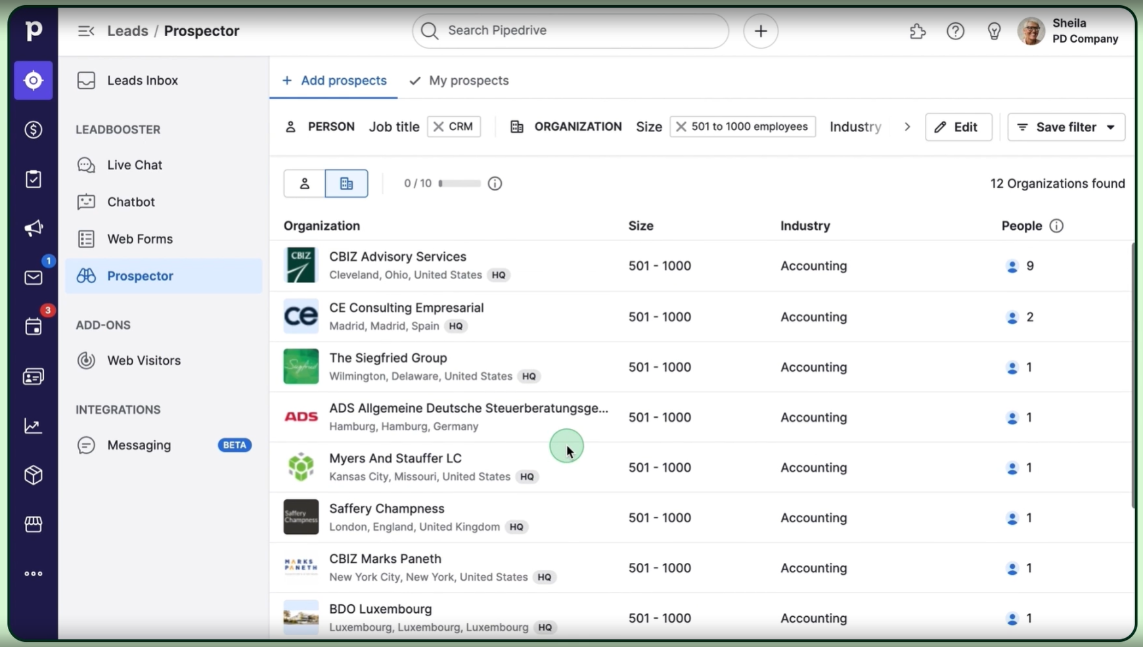Image resolution: width=1143 pixels, height=647 pixels.
Task: Open the Leads target icon in sidebar
Action: 34,80
